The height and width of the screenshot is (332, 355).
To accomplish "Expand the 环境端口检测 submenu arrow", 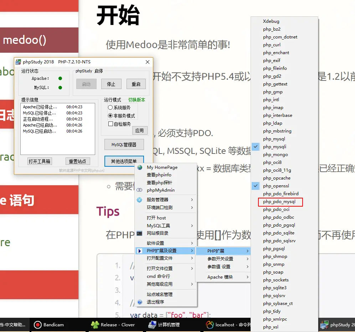I will click(x=192, y=208).
